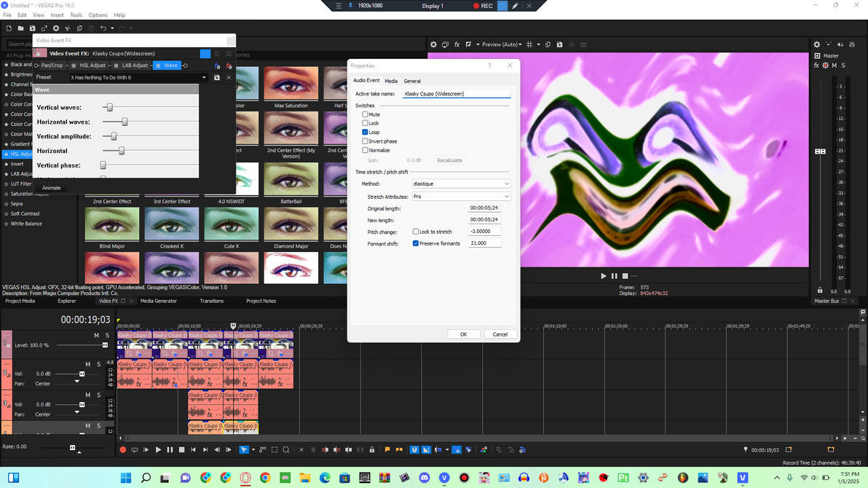Open the Preview (Auto) quality dropdown

coord(502,44)
